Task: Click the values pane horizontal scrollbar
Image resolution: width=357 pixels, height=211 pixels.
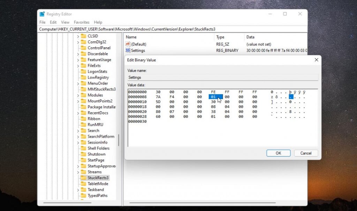Action: coord(203,203)
